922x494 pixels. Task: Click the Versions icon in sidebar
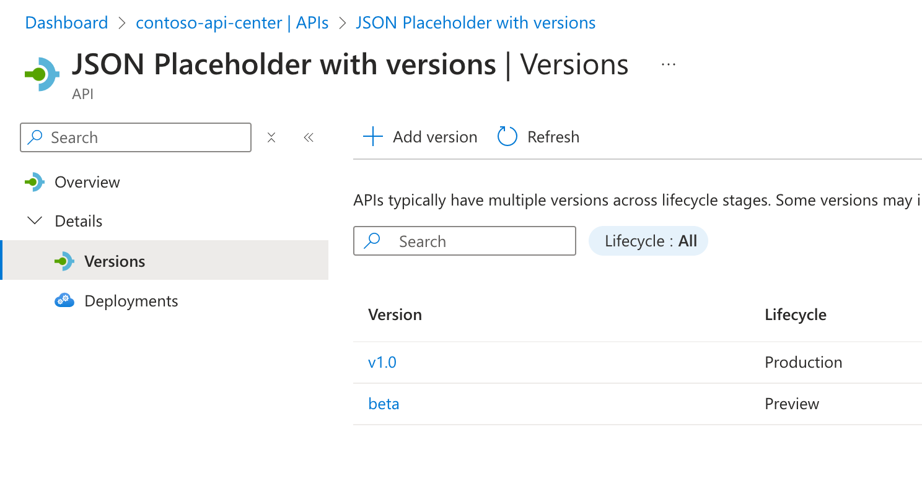coord(64,261)
